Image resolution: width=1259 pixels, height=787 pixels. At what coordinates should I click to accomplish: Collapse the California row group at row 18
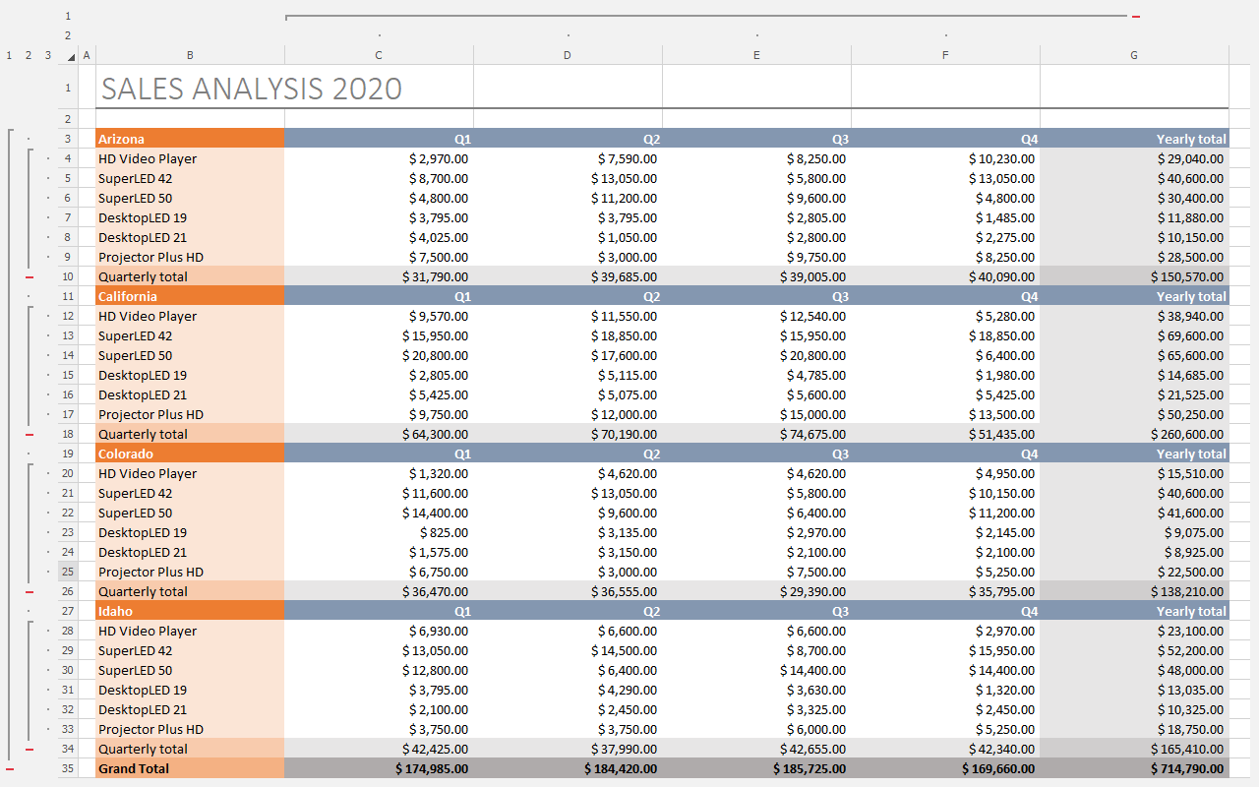click(x=29, y=434)
